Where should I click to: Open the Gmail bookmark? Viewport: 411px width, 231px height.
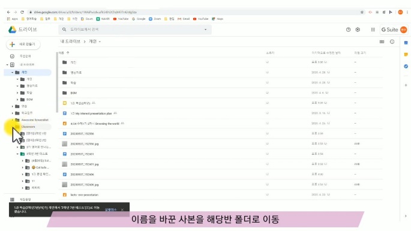click(184, 19)
